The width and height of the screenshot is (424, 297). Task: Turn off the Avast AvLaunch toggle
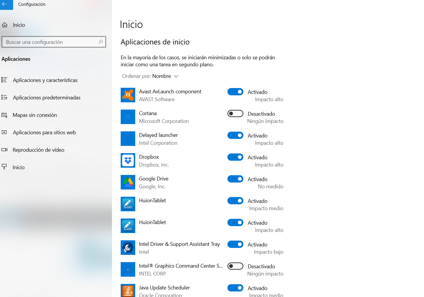(235, 92)
